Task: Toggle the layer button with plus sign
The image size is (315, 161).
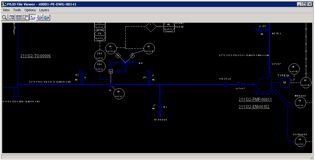Action: (47, 17)
